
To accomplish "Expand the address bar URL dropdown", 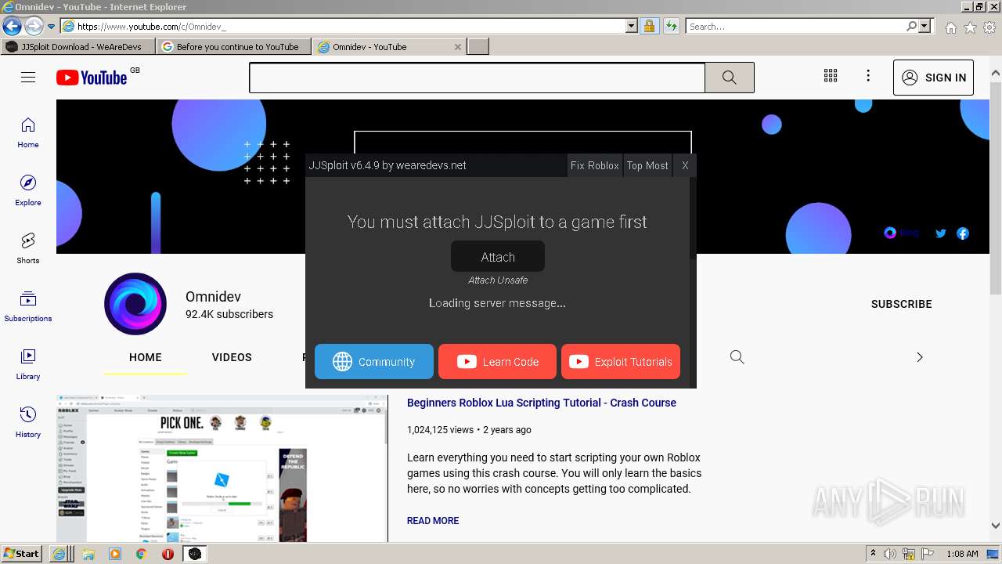I will pyautogui.click(x=632, y=27).
